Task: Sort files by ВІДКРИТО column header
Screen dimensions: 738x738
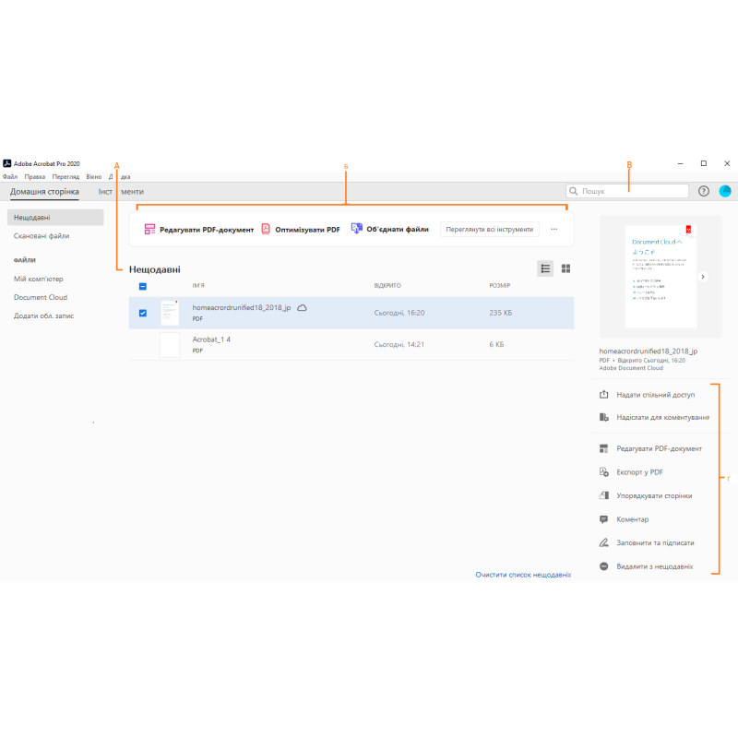Action: pyautogui.click(x=387, y=286)
